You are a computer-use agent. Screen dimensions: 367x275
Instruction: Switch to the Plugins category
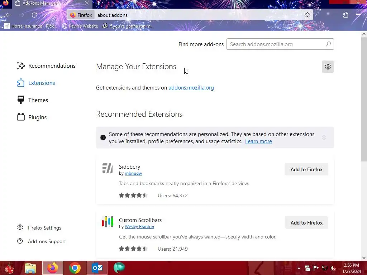coord(32,117)
